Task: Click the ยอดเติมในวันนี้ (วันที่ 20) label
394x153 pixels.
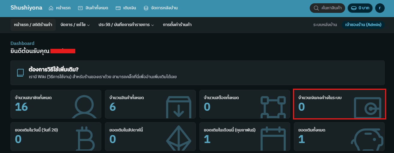Action: coord(36,130)
